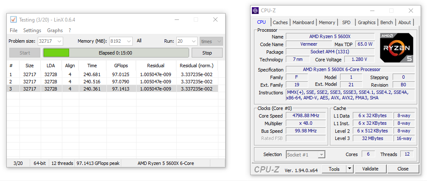The height and width of the screenshot is (181, 427).
Task: Switch to the Memory tab
Action: tap(327, 22)
